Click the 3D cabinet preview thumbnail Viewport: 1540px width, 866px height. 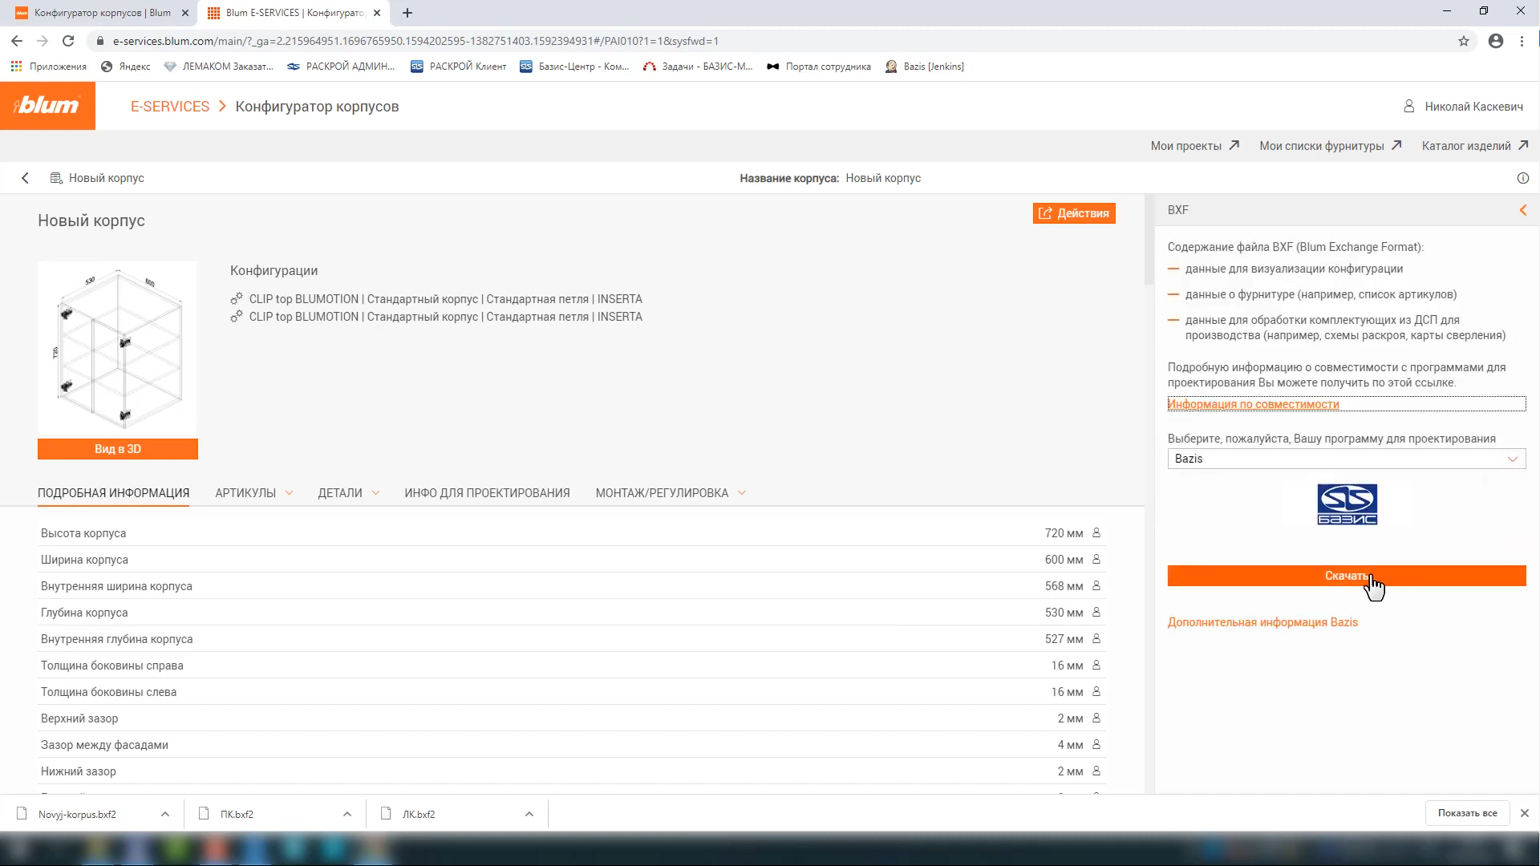(x=117, y=349)
